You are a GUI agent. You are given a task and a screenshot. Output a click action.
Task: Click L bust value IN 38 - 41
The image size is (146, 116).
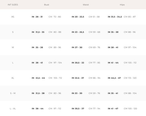point(37,63)
